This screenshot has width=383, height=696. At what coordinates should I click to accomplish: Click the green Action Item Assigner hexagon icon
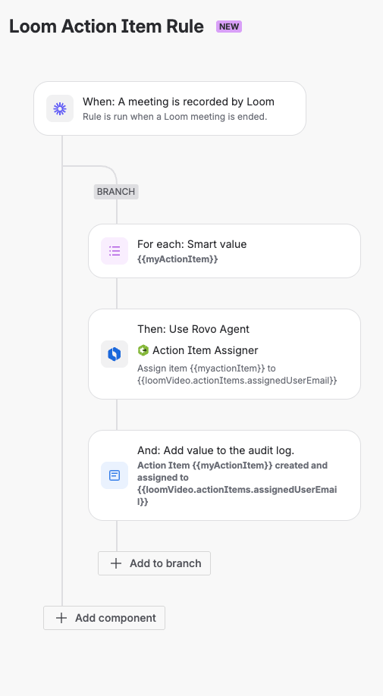(143, 350)
